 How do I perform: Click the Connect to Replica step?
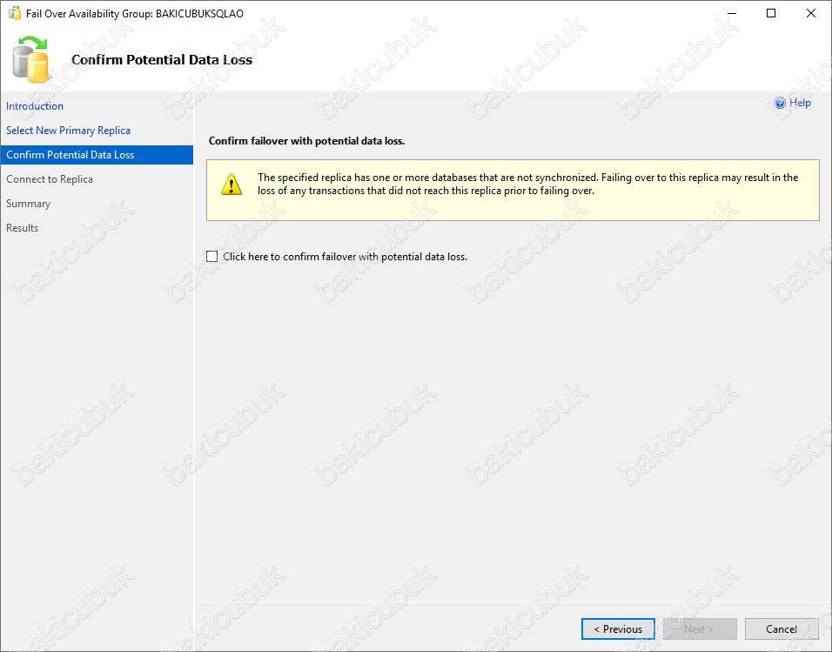[50, 179]
